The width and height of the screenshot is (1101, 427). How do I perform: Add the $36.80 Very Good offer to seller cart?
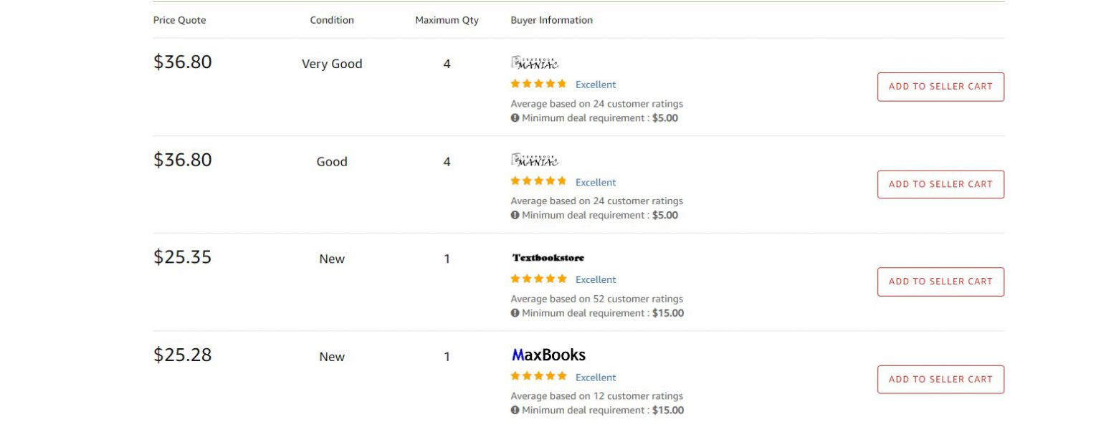[x=940, y=86]
